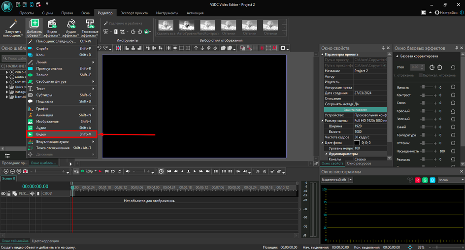Click the redo arrow in toolbar
The height and width of the screenshot is (250, 465).
pyautogui.click(x=105, y=48)
